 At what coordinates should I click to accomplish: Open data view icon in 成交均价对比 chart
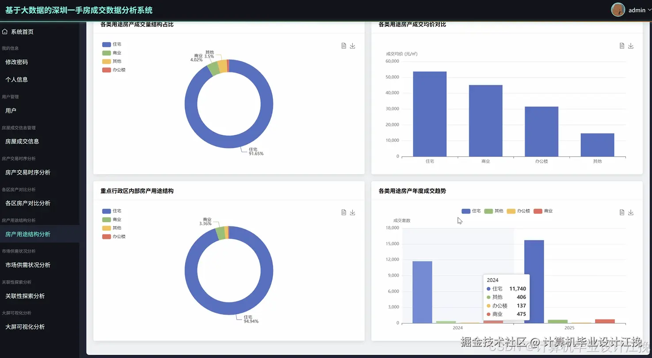[x=622, y=46]
